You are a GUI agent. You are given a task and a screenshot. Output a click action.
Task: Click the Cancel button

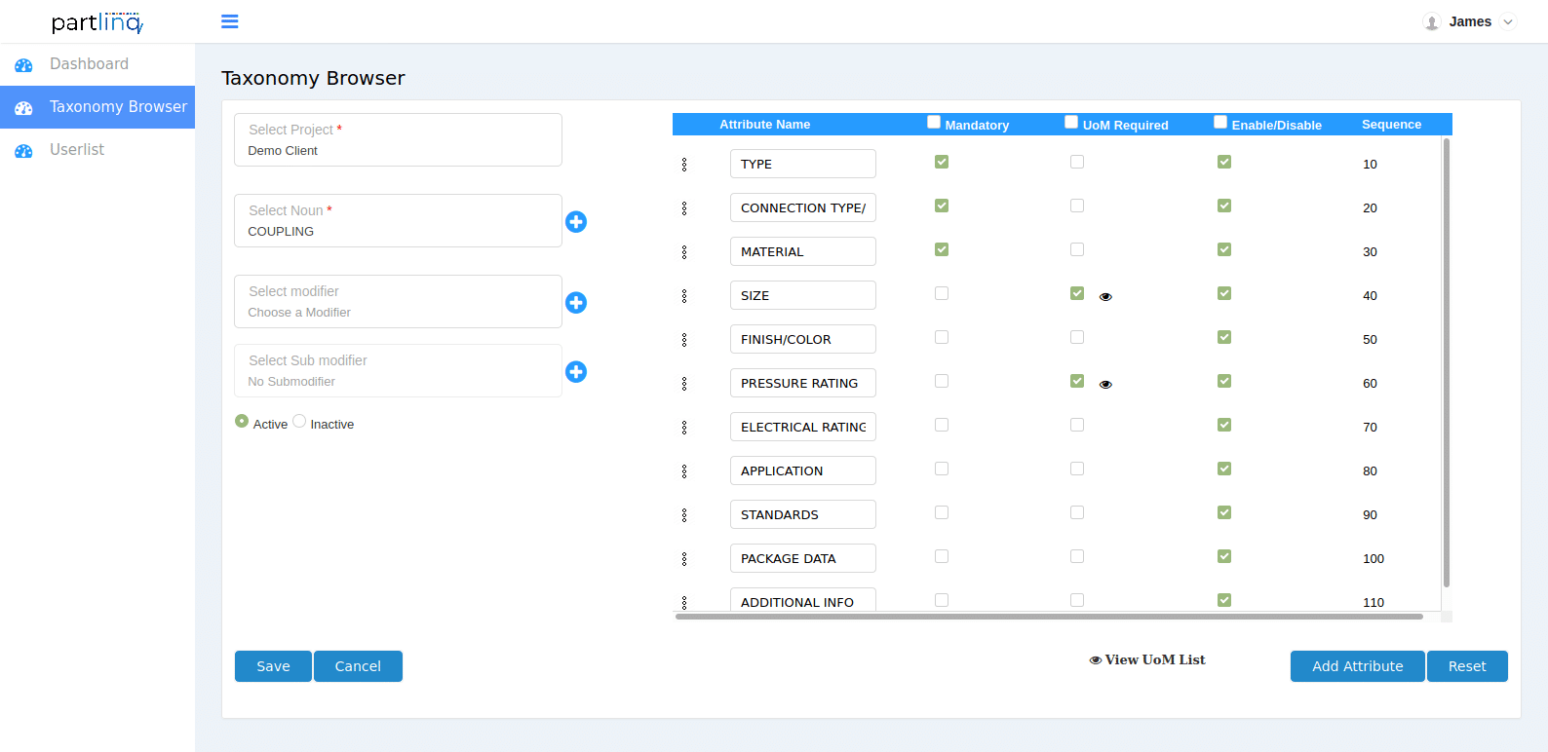[358, 666]
